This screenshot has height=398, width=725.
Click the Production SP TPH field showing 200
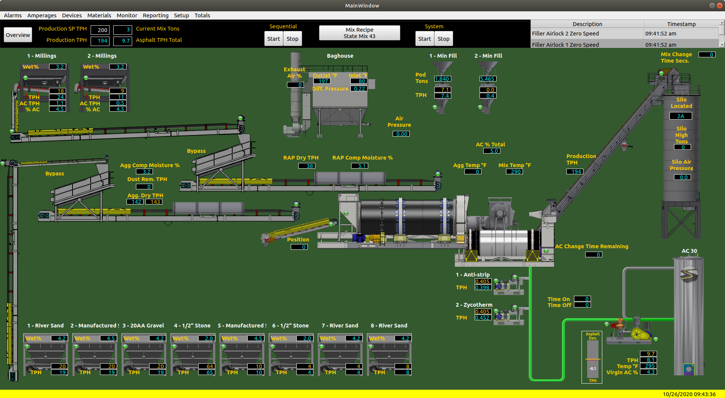(100, 30)
